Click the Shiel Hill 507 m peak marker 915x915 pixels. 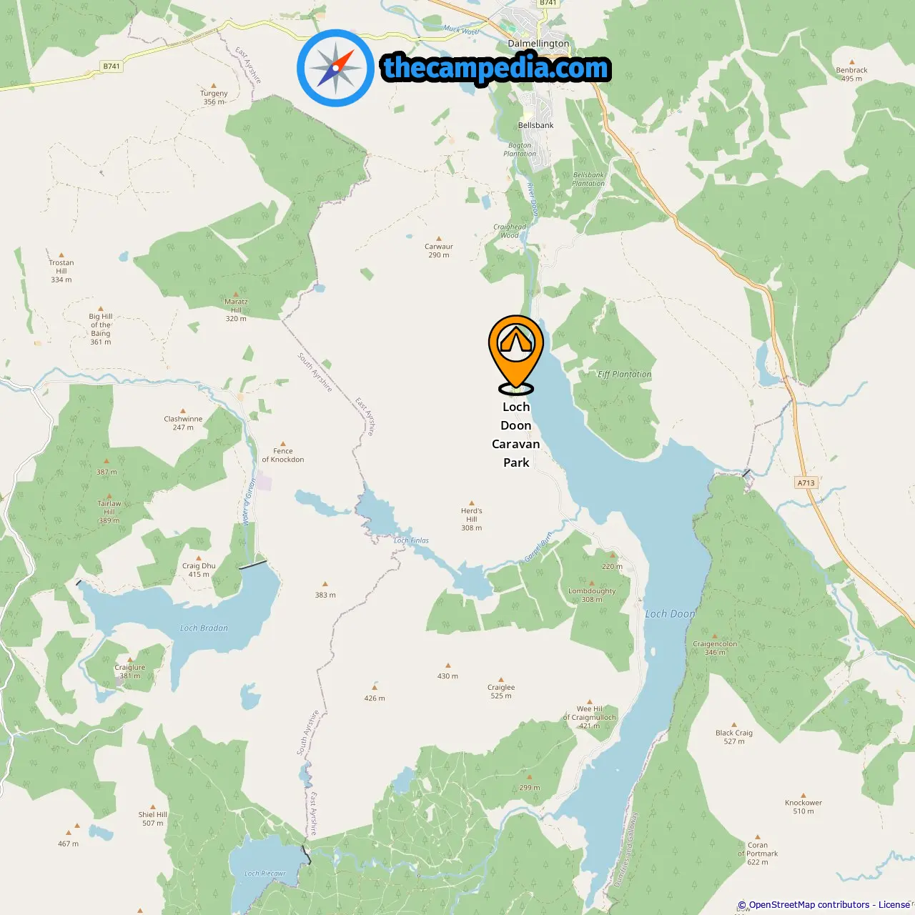coord(152,806)
